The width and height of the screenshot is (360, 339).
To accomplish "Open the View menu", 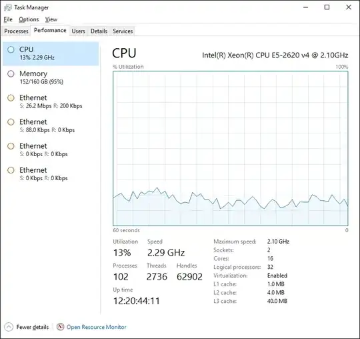I will pyautogui.click(x=51, y=19).
